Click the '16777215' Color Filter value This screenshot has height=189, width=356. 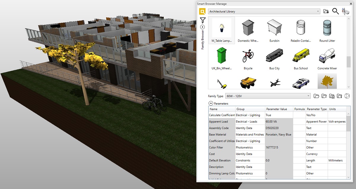tap(279, 147)
